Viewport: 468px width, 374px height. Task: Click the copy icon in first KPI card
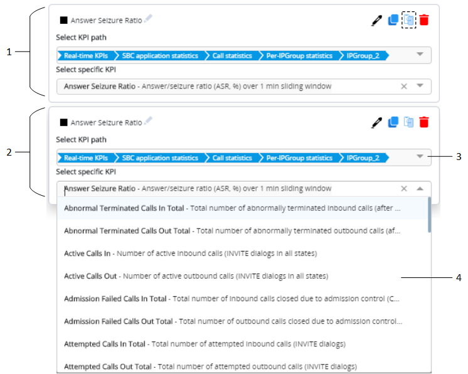(x=393, y=19)
